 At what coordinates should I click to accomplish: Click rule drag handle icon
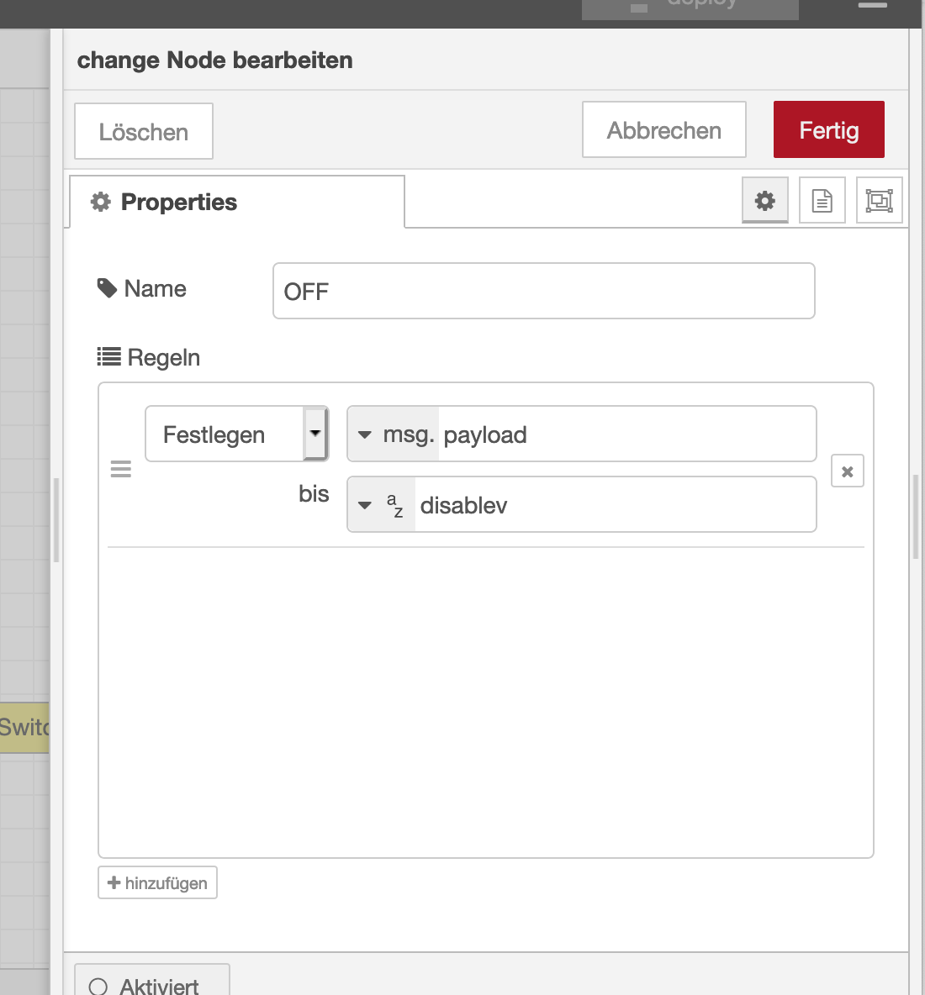click(121, 469)
